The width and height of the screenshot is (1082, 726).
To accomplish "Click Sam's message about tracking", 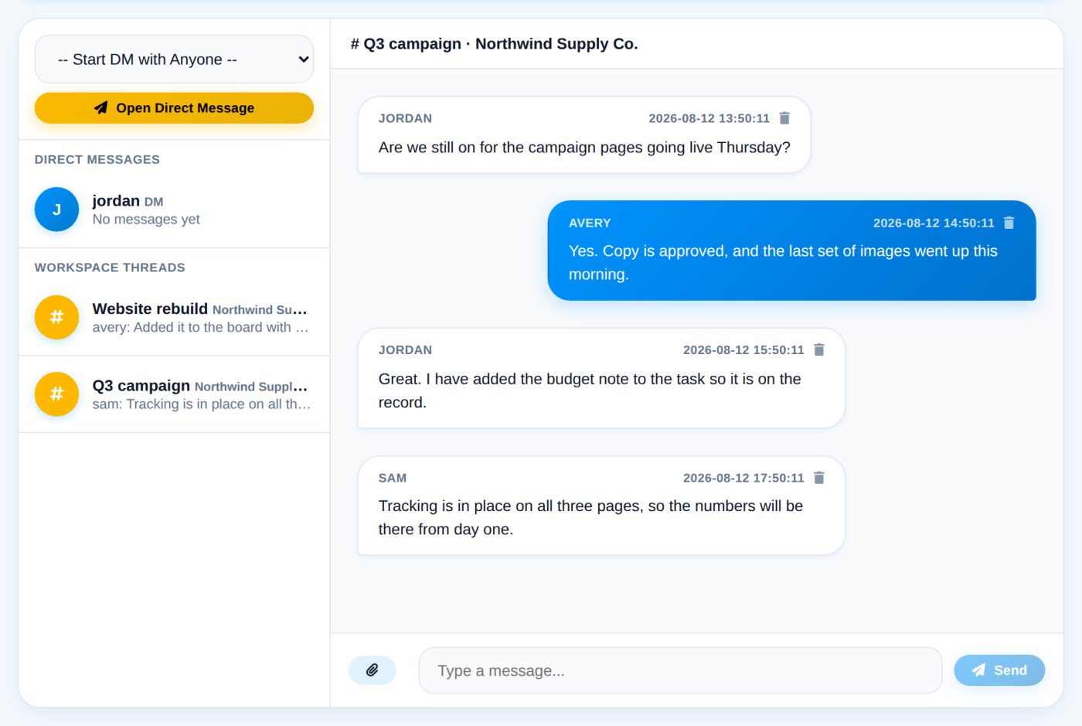I will (601, 506).
